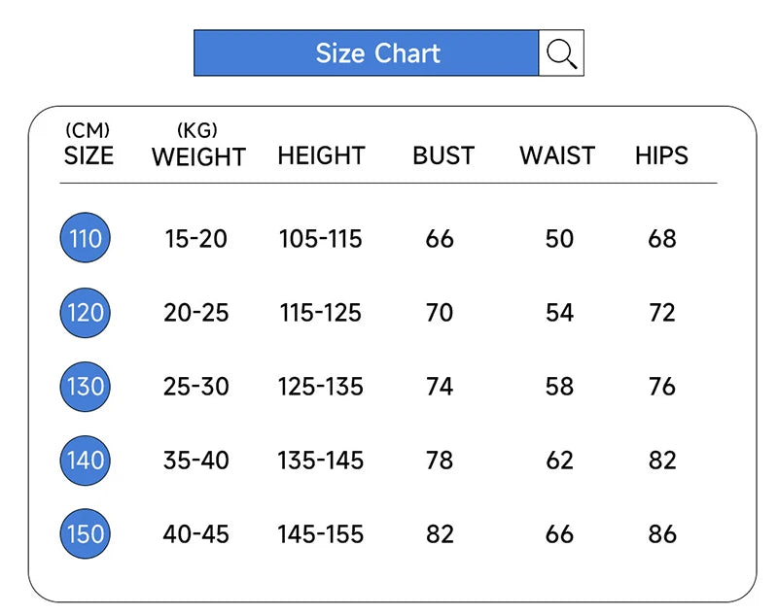Image resolution: width=778 pixels, height=615 pixels.
Task: Click the hips value 86
Action: tap(662, 534)
